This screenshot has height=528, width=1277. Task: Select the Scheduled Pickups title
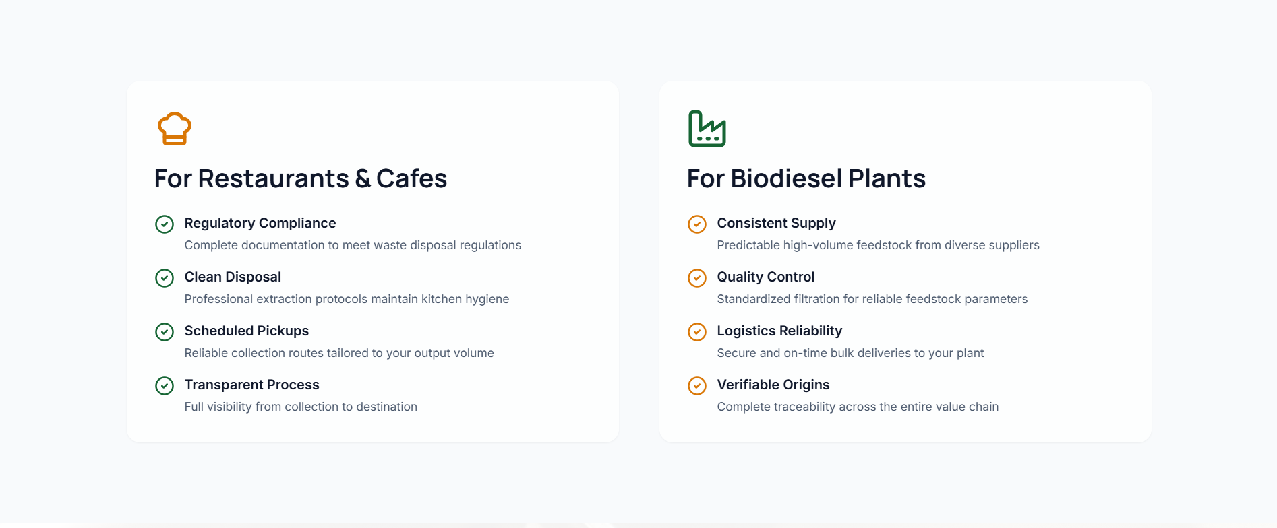tap(247, 331)
